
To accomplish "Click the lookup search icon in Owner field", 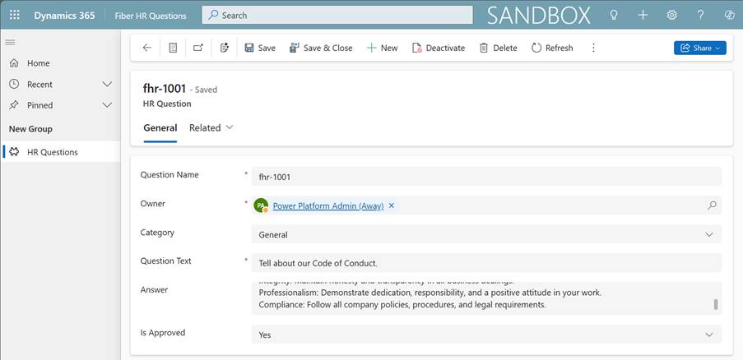I will pos(712,205).
